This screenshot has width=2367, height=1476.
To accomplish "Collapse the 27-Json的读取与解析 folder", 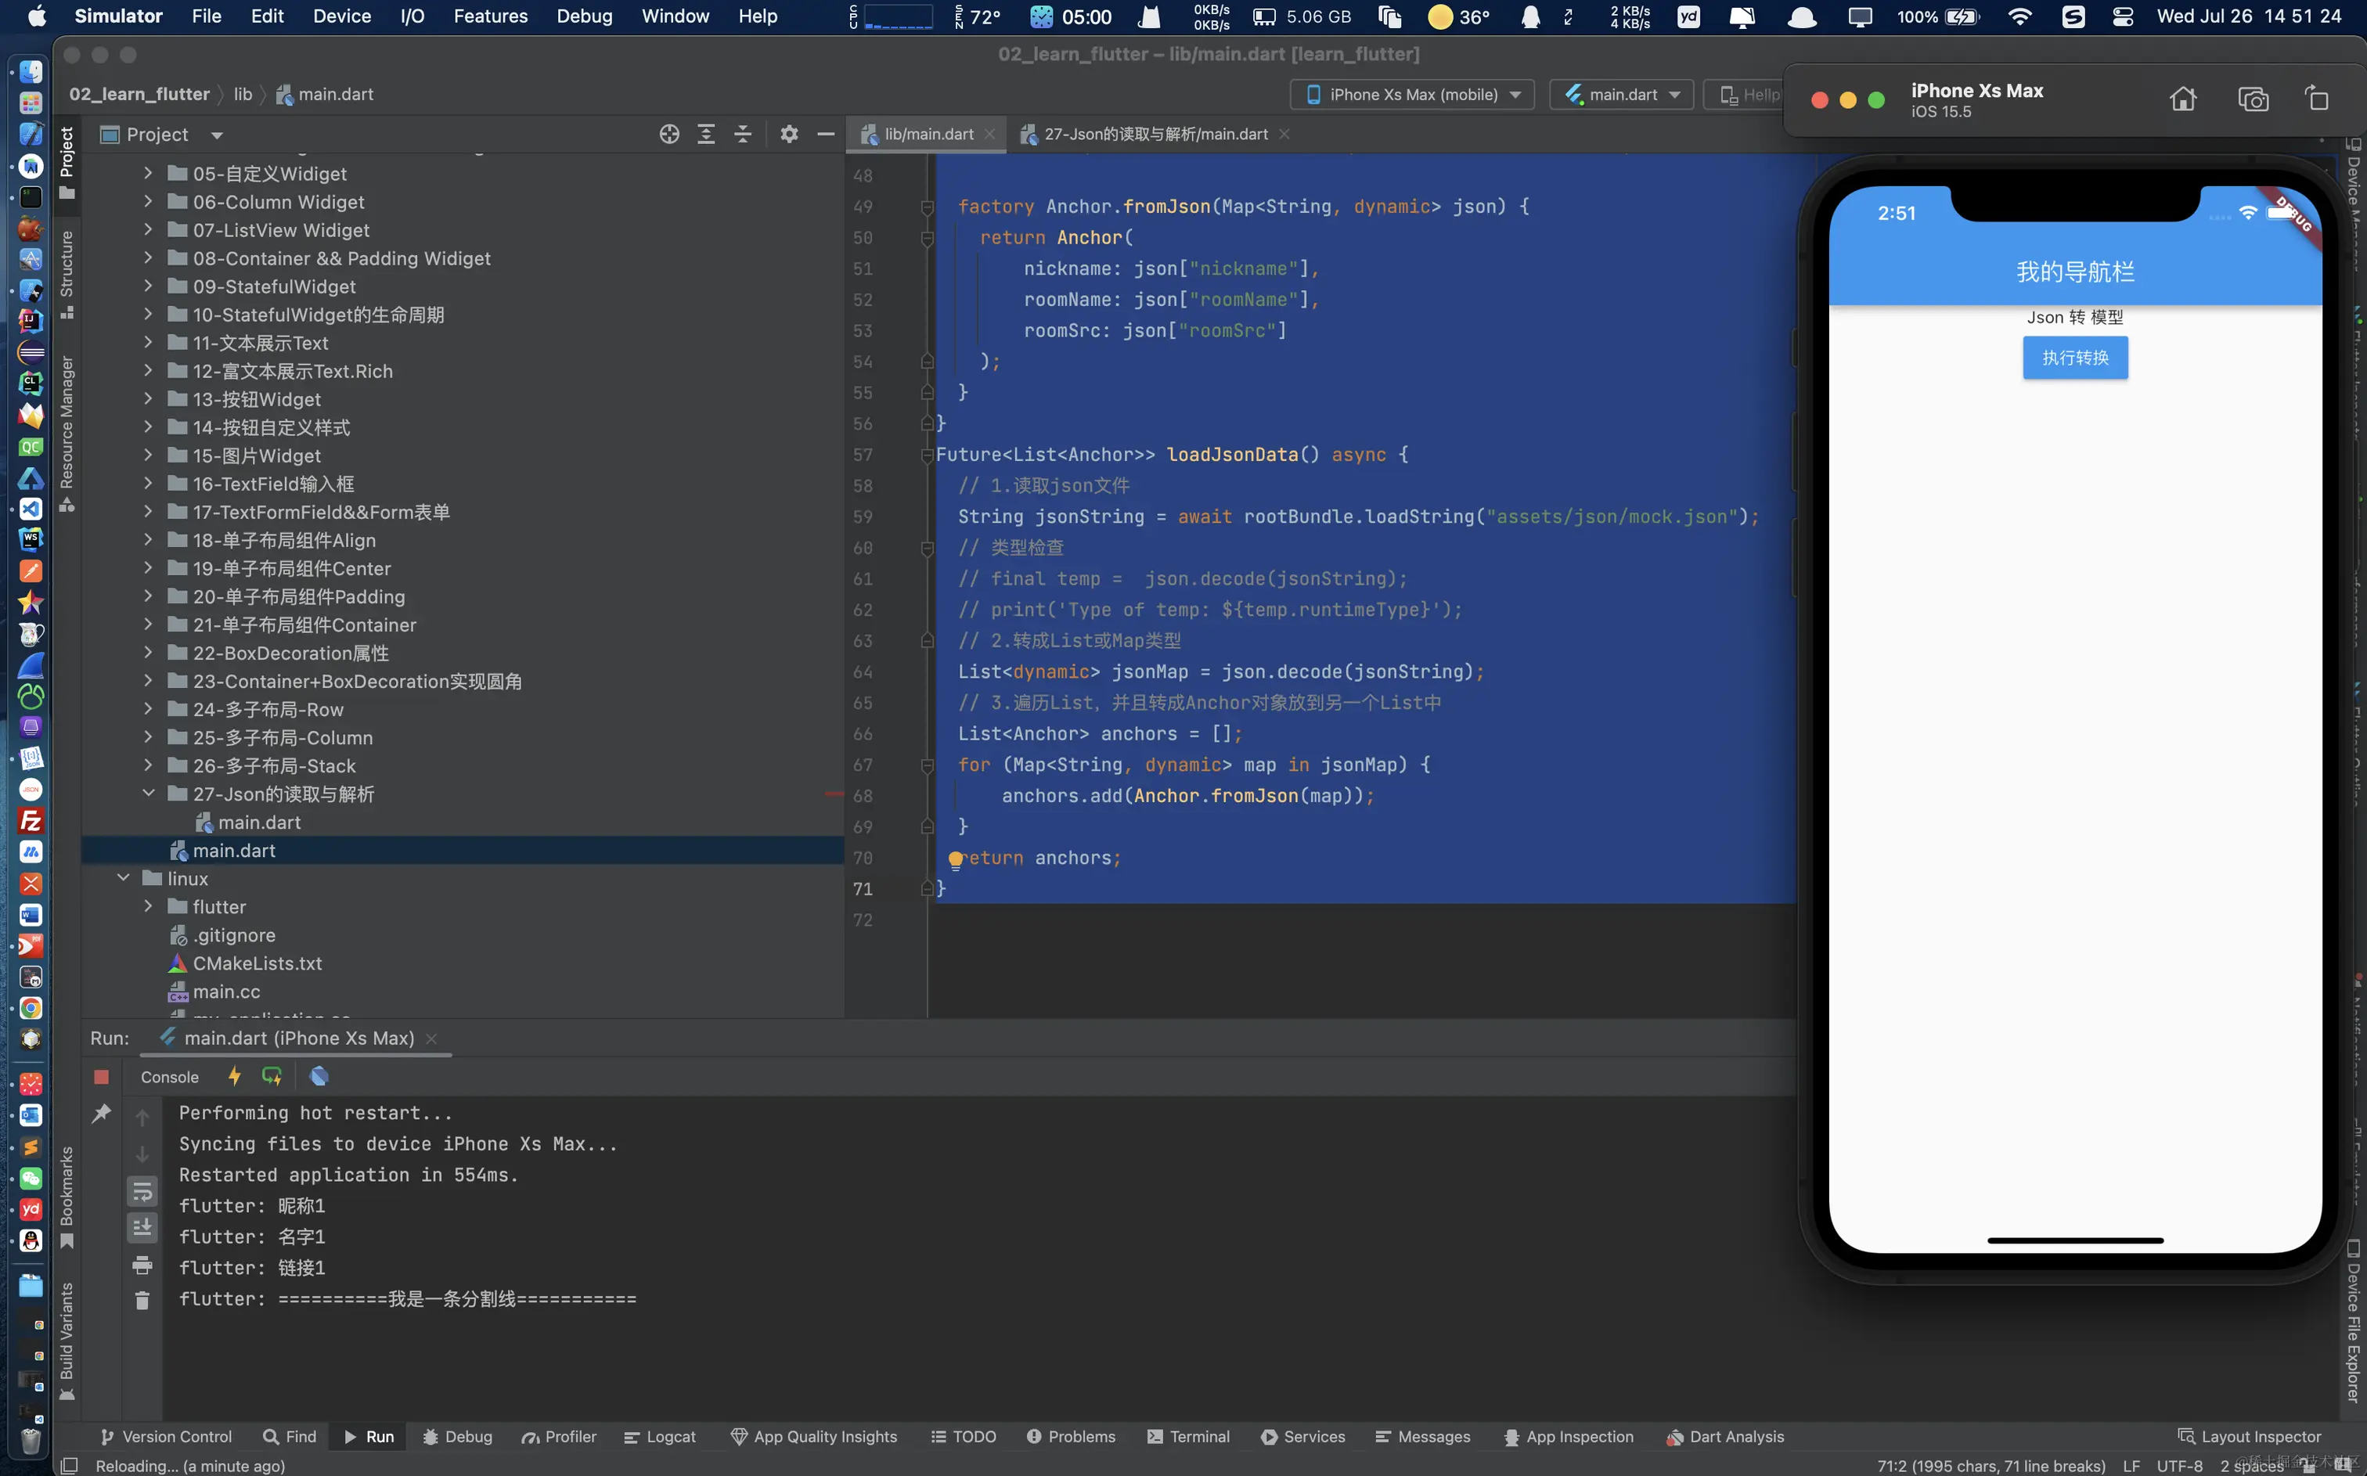I will coord(149,794).
